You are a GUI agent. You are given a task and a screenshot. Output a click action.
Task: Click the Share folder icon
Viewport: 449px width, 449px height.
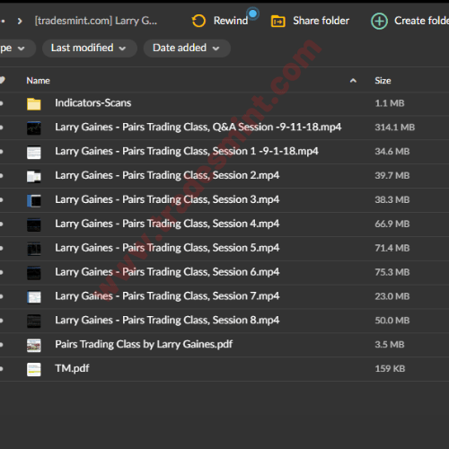[x=278, y=22]
